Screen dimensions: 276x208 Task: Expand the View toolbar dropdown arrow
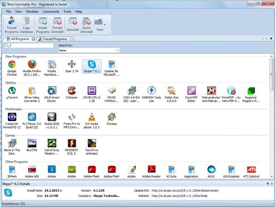pyautogui.click(x=105, y=25)
